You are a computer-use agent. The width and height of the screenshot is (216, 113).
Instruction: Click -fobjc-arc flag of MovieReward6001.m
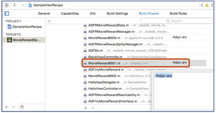pyautogui.click(x=179, y=62)
